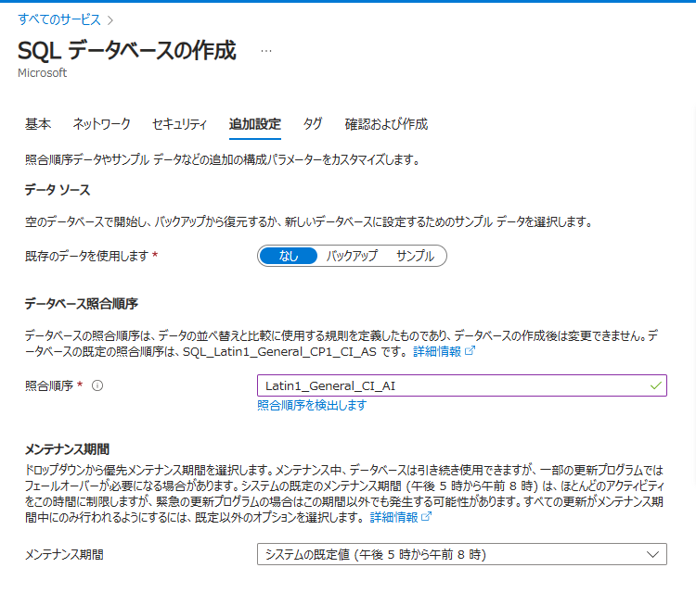This screenshot has width=696, height=593.
Task: Click the SQL データベースの作成 page title
Action: tap(127, 51)
